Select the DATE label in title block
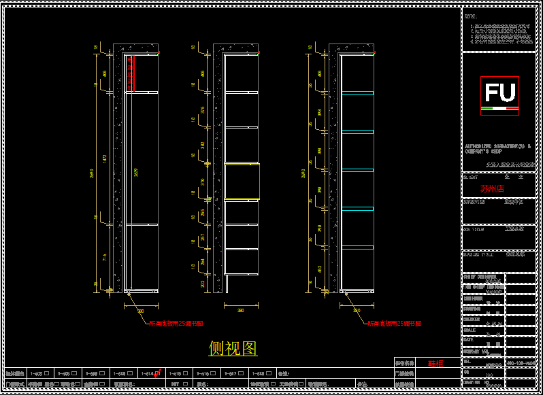This screenshot has width=543, height=395. 468,341
